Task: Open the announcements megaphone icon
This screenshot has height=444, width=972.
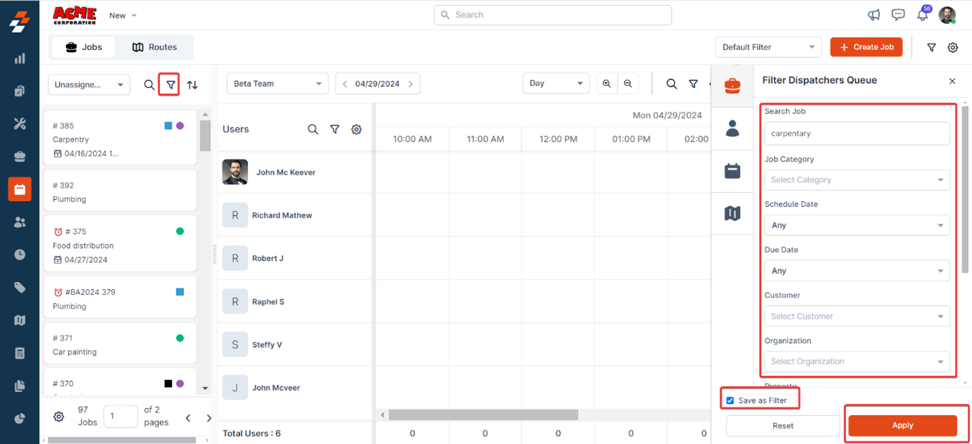Action: coord(874,15)
